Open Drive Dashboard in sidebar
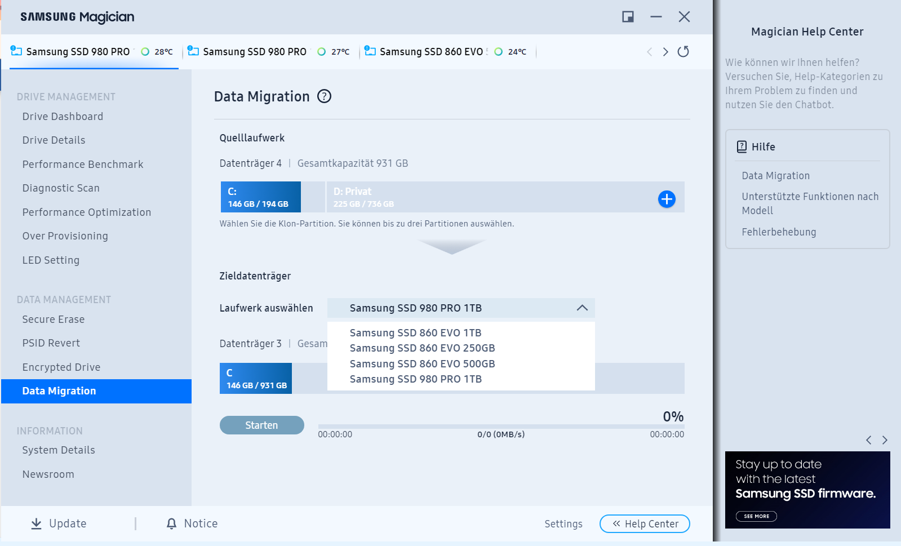 tap(63, 117)
